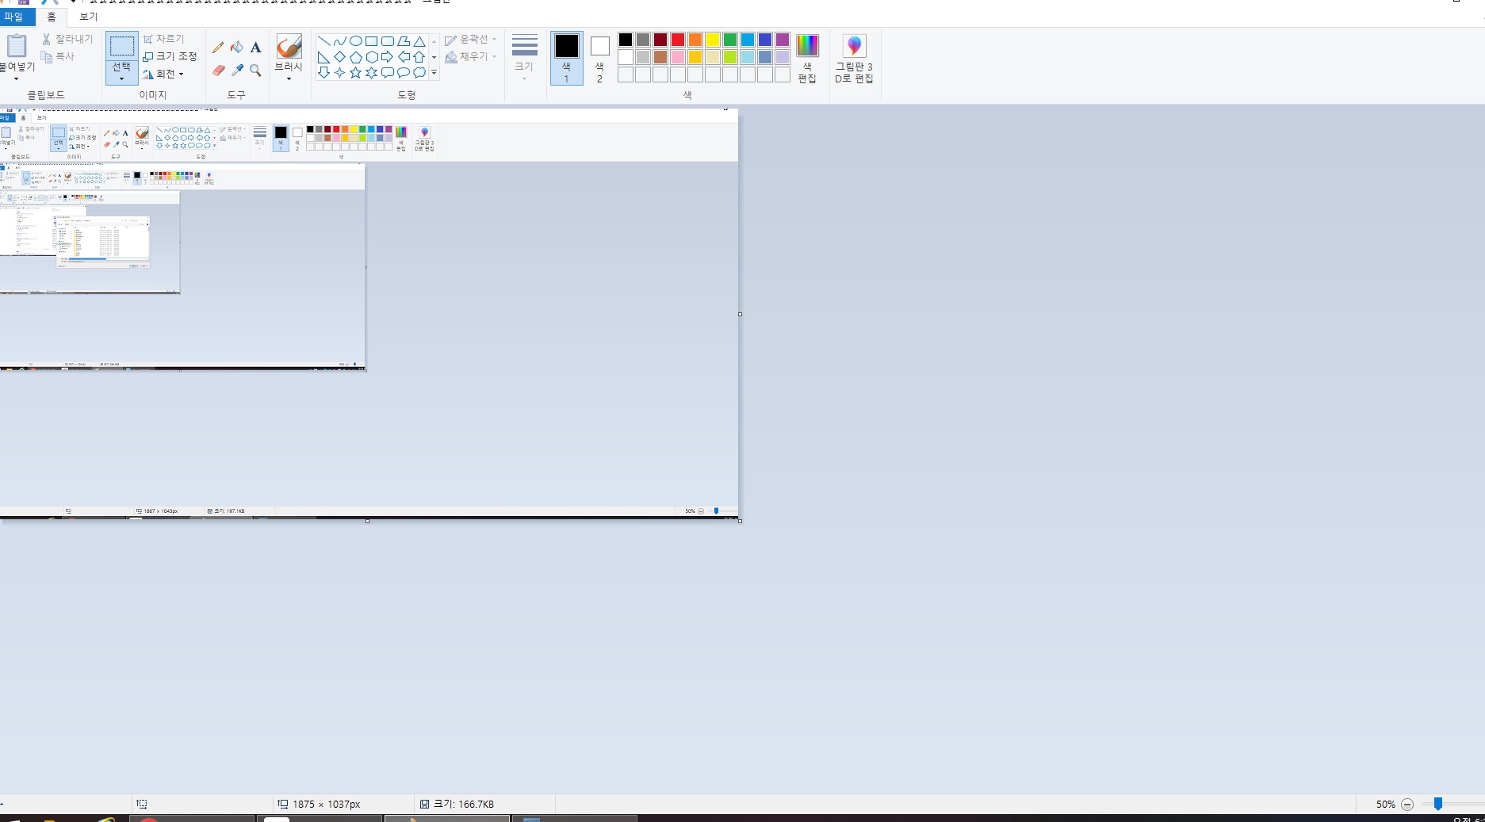The image size is (1485, 822).
Task: Activate Color 2 (색 2) background swatch
Action: coord(599,59)
